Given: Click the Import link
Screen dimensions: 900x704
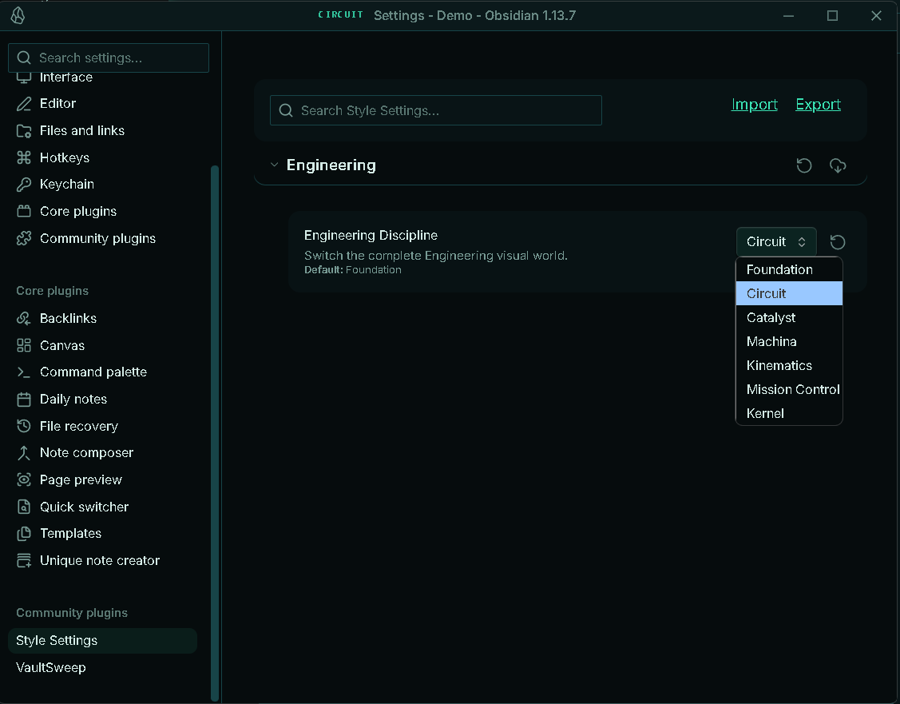Looking at the screenshot, I should (754, 105).
